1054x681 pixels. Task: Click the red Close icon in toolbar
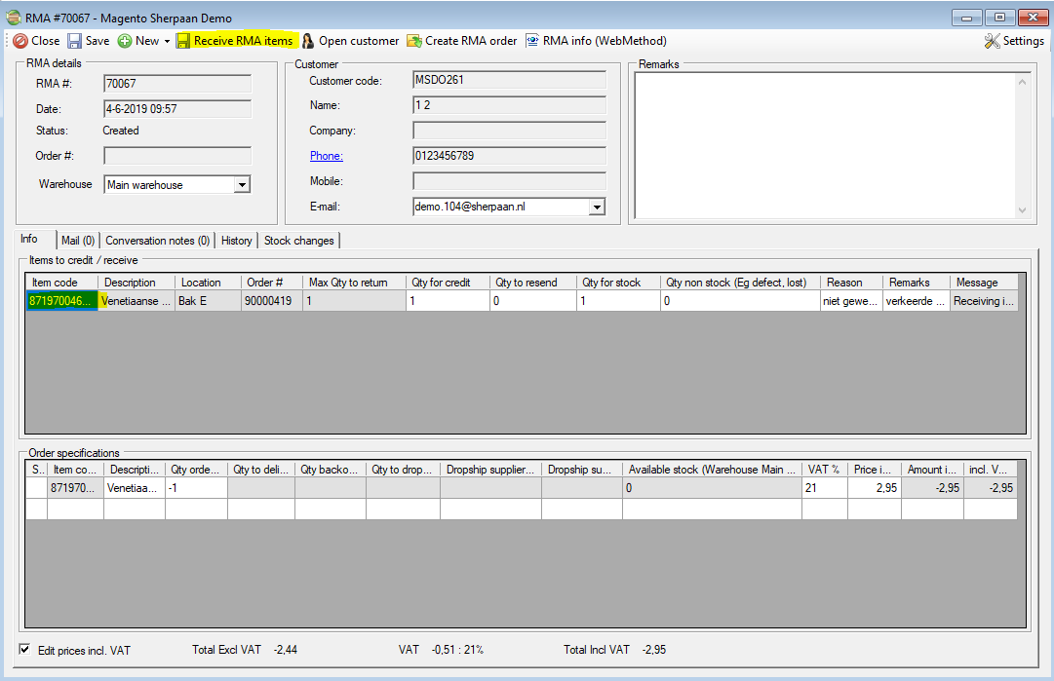pos(20,41)
